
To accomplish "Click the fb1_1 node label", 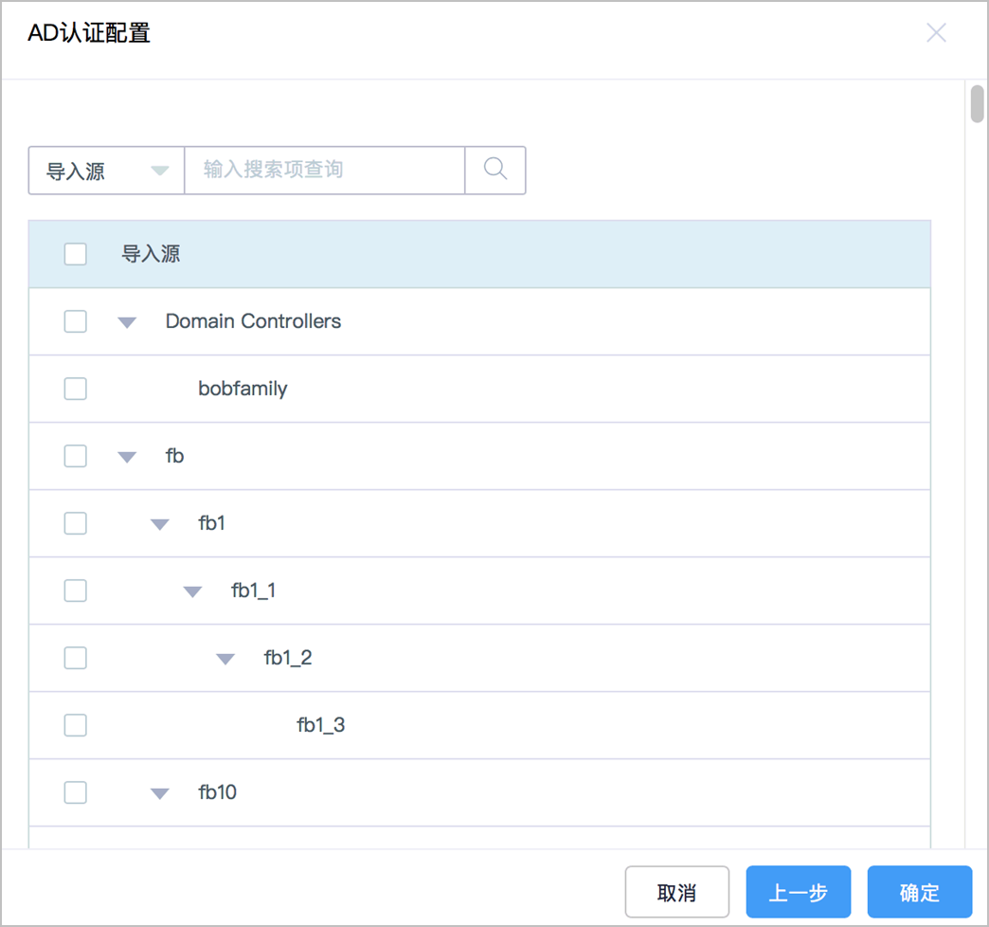I will click(253, 591).
